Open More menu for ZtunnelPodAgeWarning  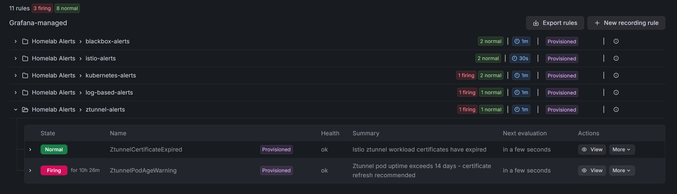click(x=622, y=171)
